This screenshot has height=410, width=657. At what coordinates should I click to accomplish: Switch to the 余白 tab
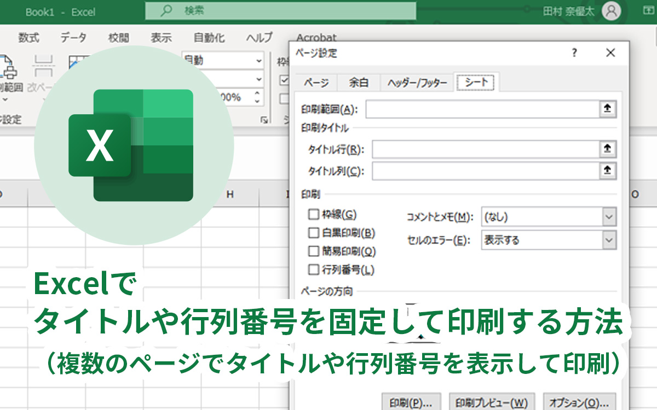(x=359, y=83)
